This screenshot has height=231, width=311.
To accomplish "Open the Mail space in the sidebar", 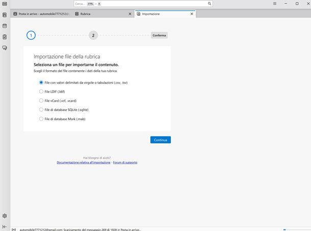I will pos(5,4).
